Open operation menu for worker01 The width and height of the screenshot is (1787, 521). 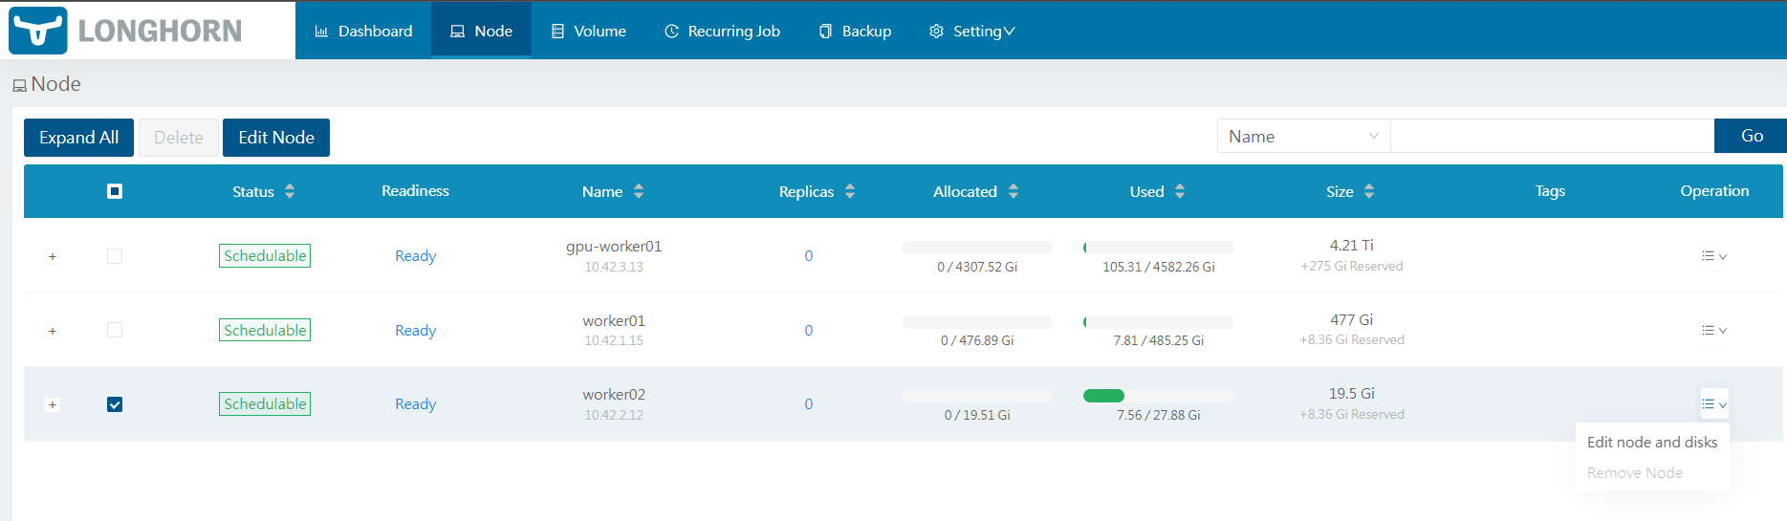click(x=1714, y=330)
